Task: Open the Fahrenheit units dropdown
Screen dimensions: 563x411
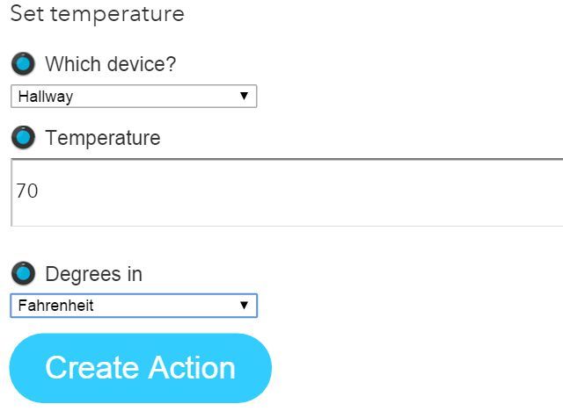Action: [133, 306]
